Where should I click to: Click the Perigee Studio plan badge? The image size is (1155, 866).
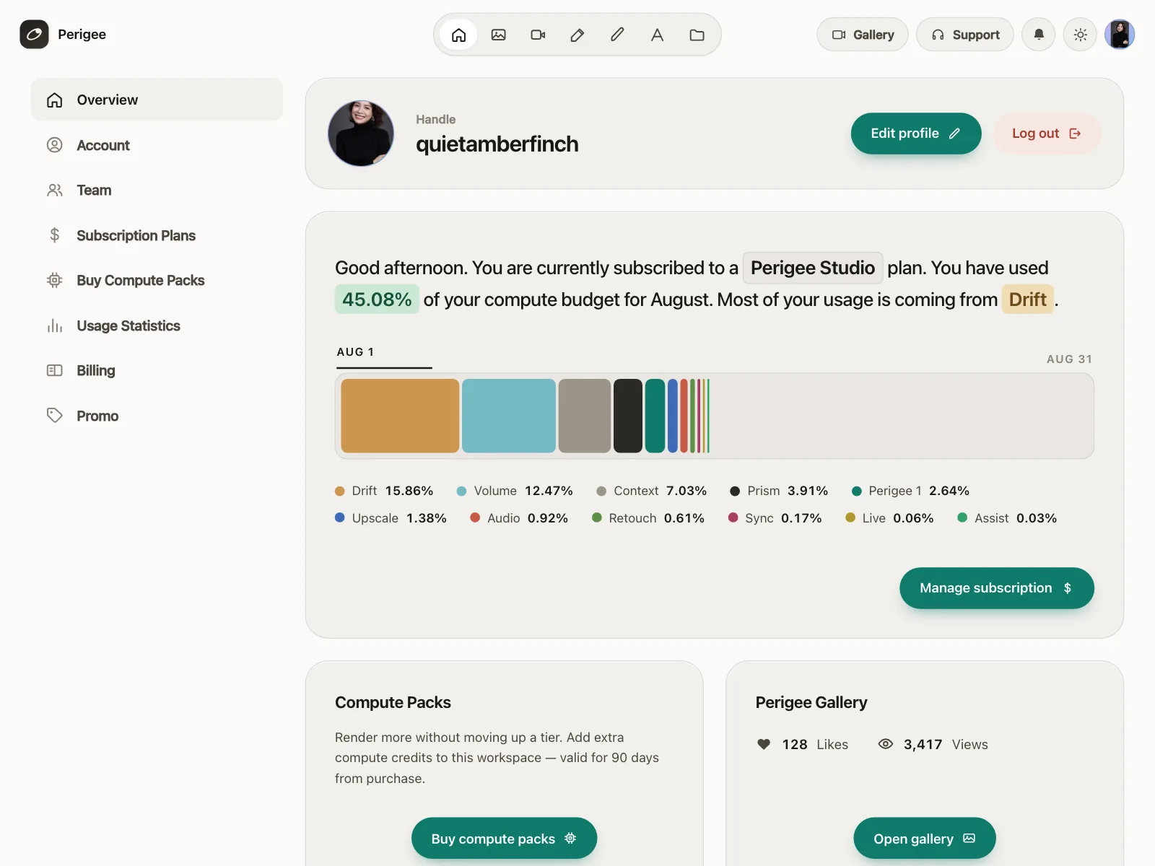point(813,268)
